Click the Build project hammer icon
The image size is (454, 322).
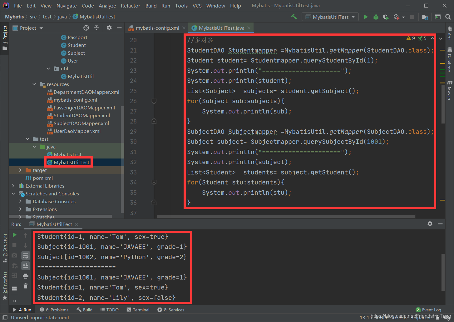pos(294,17)
